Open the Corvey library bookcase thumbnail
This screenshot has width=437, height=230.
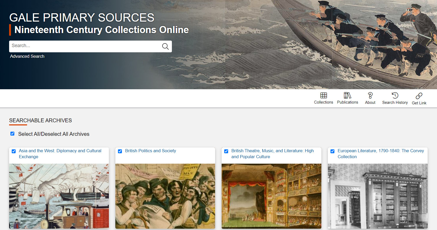coord(378,196)
